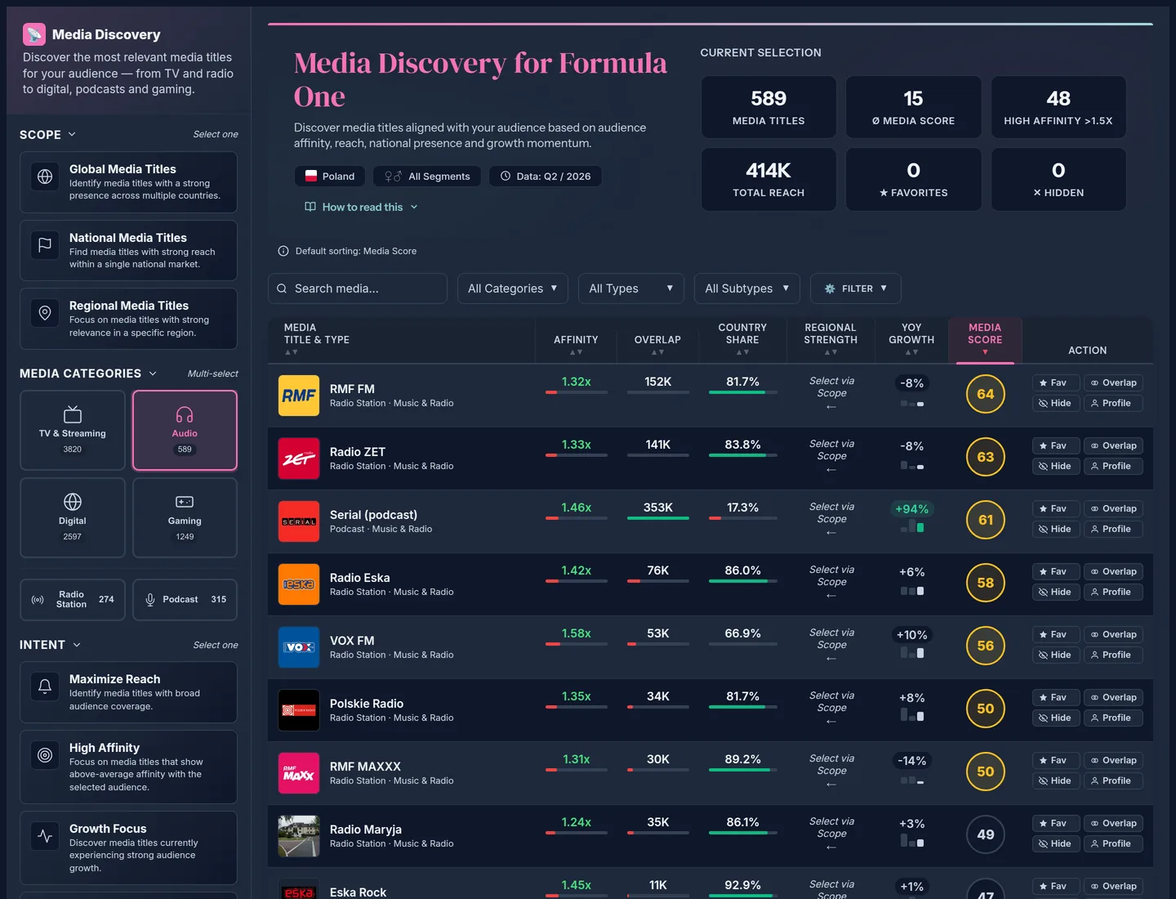Sort by MEDIA SCORE column
This screenshot has width=1176, height=899.
pos(985,338)
